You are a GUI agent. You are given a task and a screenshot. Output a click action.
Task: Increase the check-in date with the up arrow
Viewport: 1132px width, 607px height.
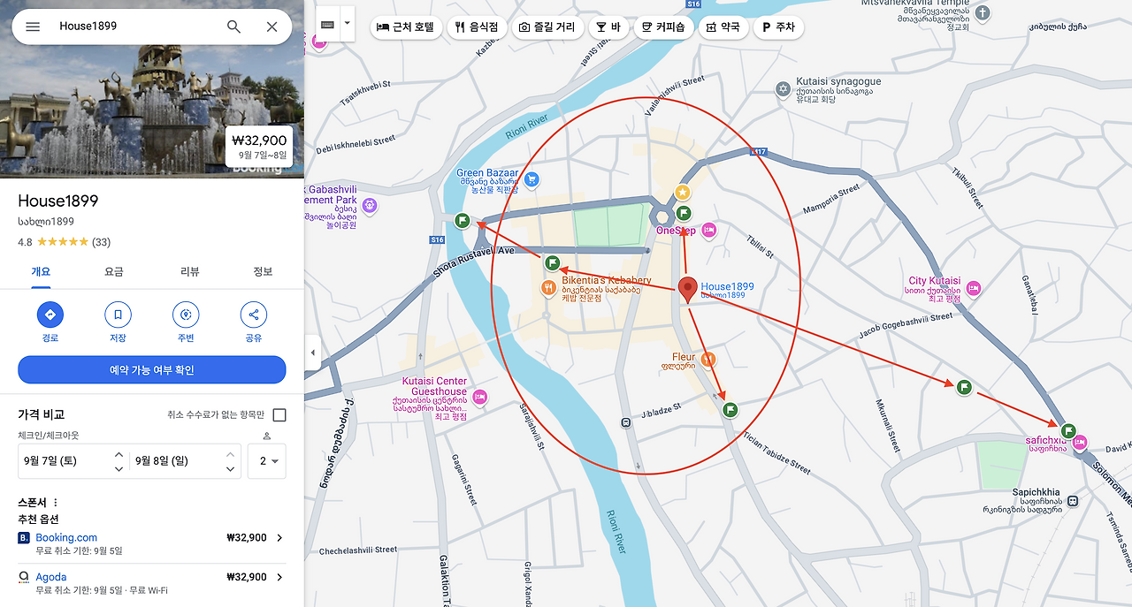(119, 454)
